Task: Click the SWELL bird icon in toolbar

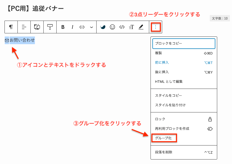Action: coord(103,27)
